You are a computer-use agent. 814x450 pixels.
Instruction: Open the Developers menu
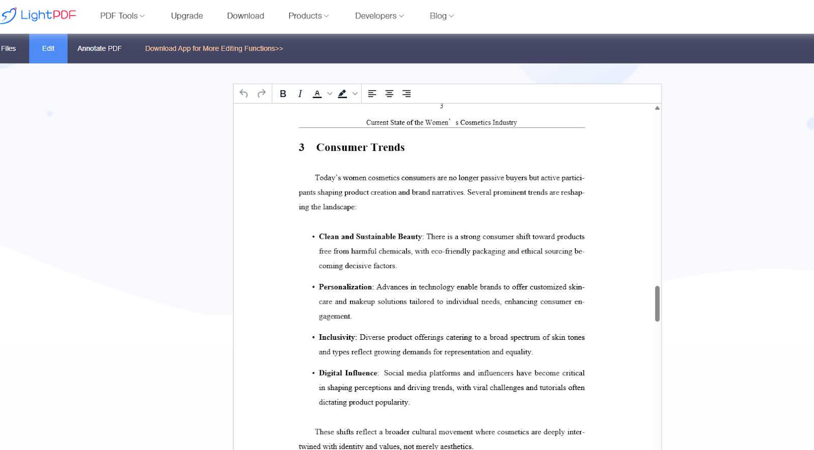click(379, 16)
